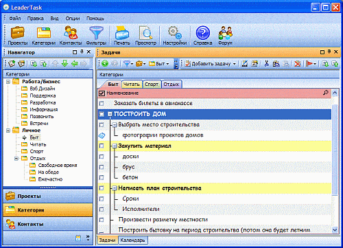The width and height of the screenshot is (343, 248).
Task: Check the Закупить материал checkbox
Action: point(102,146)
